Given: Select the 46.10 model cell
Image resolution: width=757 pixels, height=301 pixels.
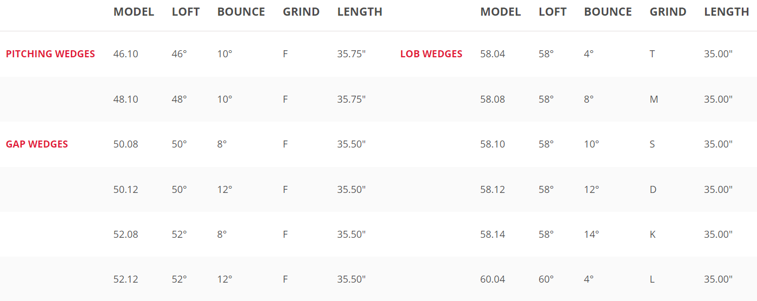Looking at the screenshot, I should [x=125, y=54].
